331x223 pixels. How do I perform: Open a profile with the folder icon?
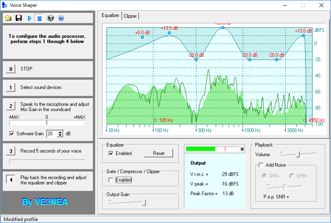click(x=8, y=18)
